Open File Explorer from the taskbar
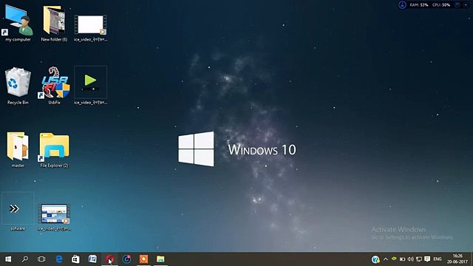 [160, 259]
